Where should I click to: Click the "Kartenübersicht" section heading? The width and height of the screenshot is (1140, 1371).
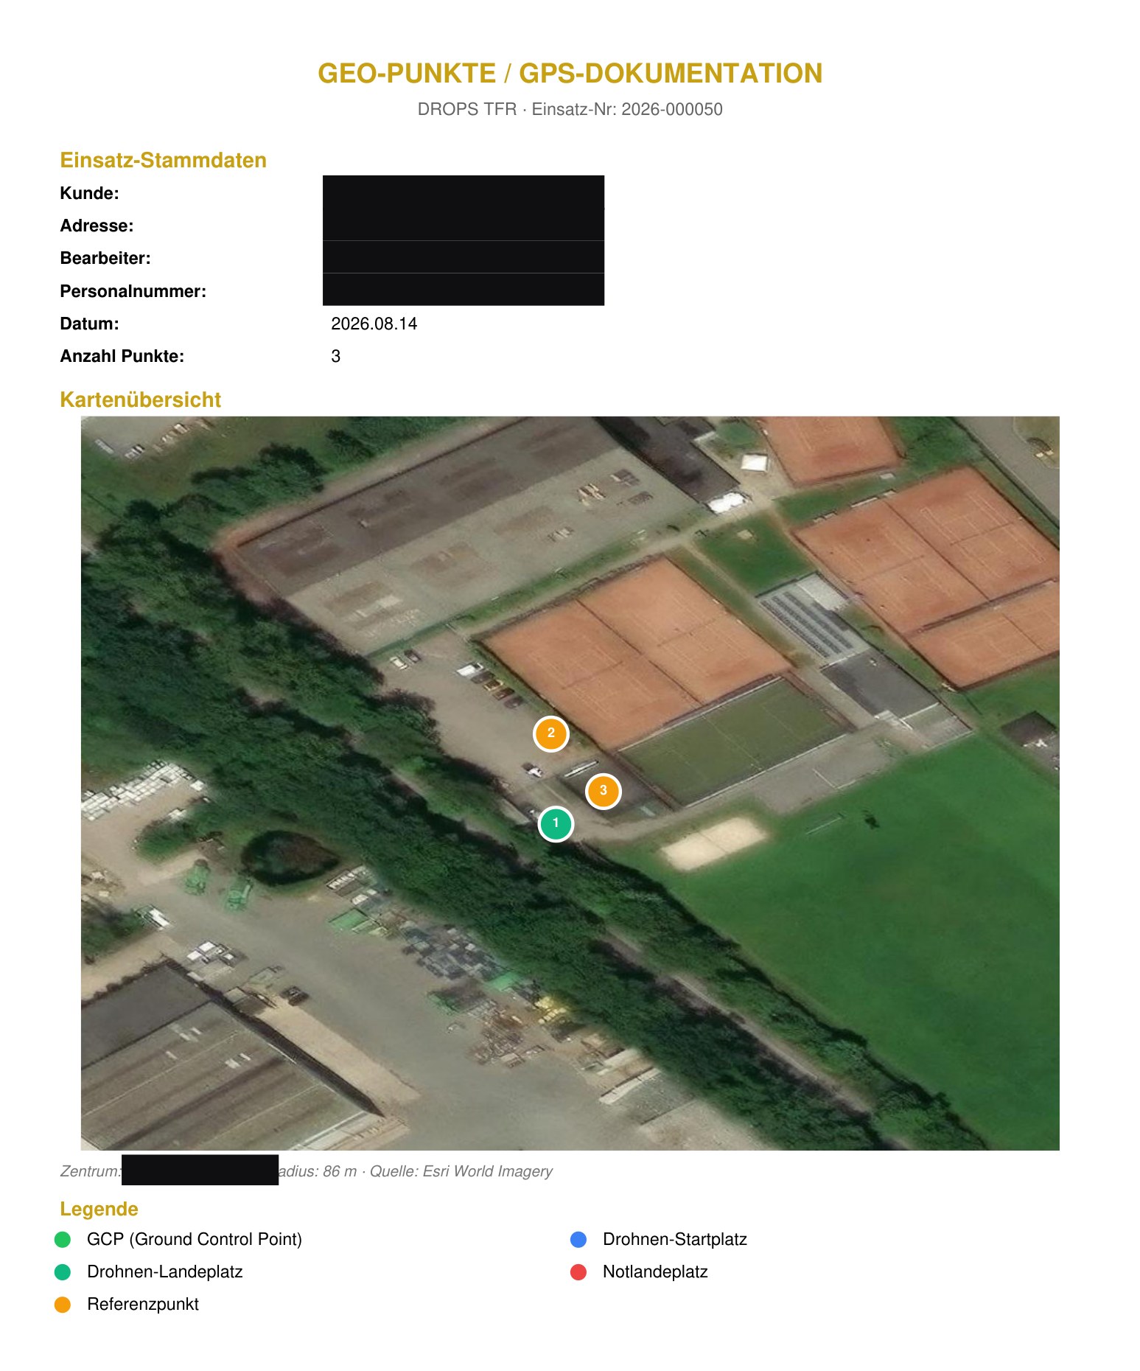pos(140,400)
